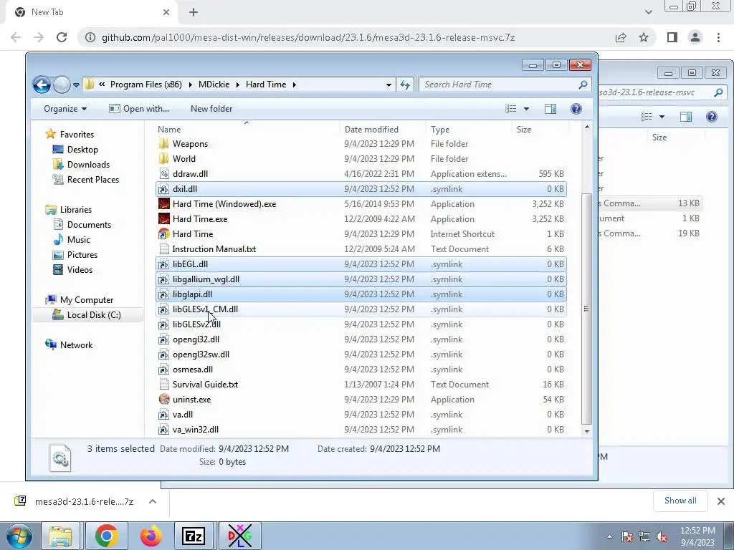The image size is (734, 550).
Task: Select va.dll icon
Action: (x=164, y=415)
